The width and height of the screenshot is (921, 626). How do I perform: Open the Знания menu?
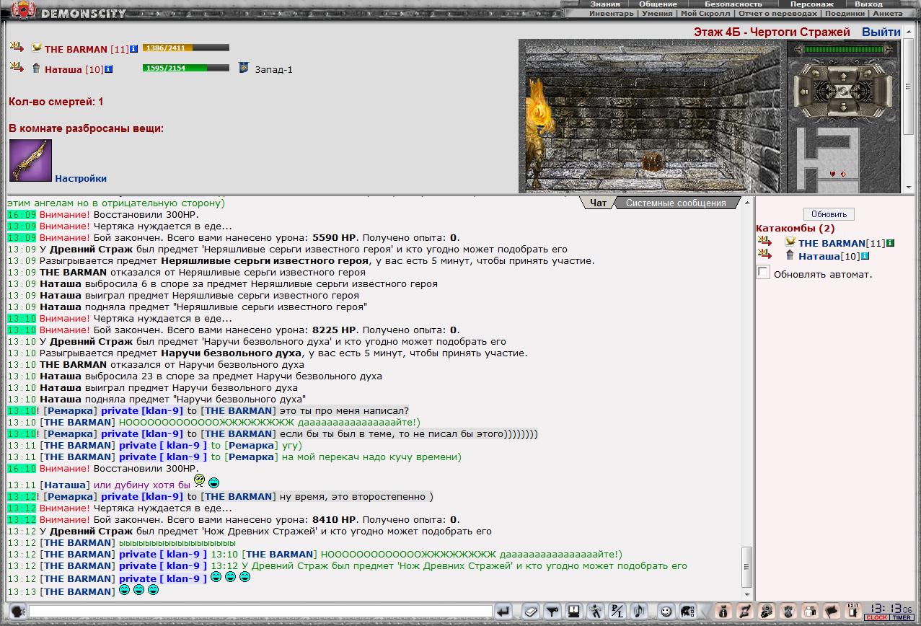pyautogui.click(x=604, y=4)
